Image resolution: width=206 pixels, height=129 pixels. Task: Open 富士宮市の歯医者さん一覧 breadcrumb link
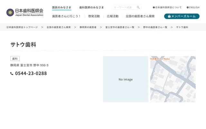click(120, 27)
